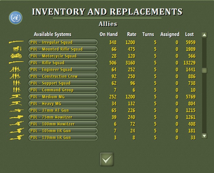This screenshot has height=173, width=214.
Task: Click Lost value 10 for Command Group
Action: coord(193,90)
